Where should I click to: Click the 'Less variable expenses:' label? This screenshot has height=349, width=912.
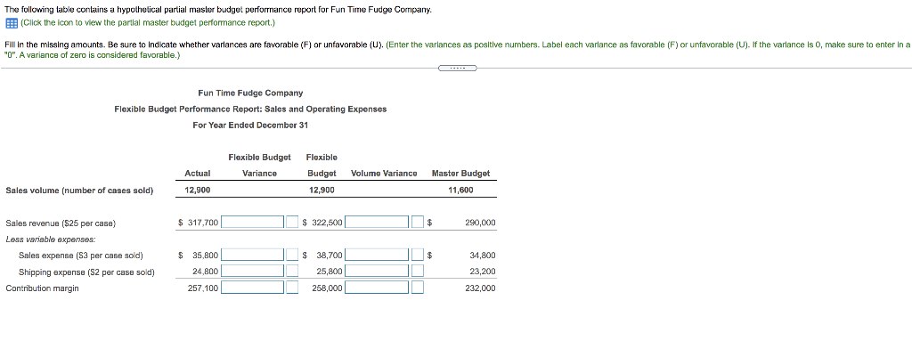point(51,239)
